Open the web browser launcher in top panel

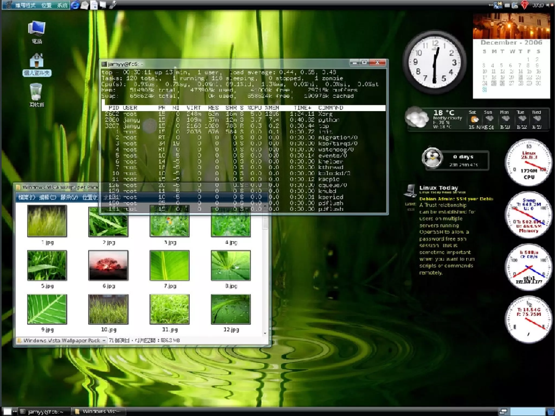point(75,5)
